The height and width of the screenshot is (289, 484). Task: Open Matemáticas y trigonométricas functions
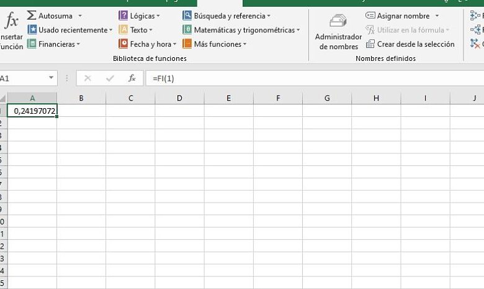coord(241,30)
